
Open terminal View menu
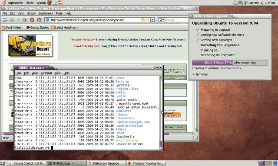click(35, 73)
